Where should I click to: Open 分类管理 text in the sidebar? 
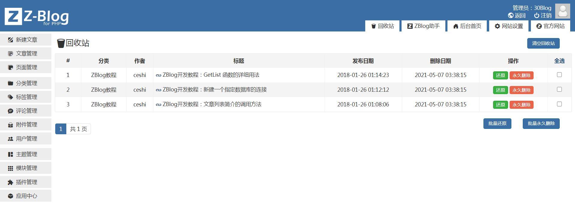pos(27,83)
